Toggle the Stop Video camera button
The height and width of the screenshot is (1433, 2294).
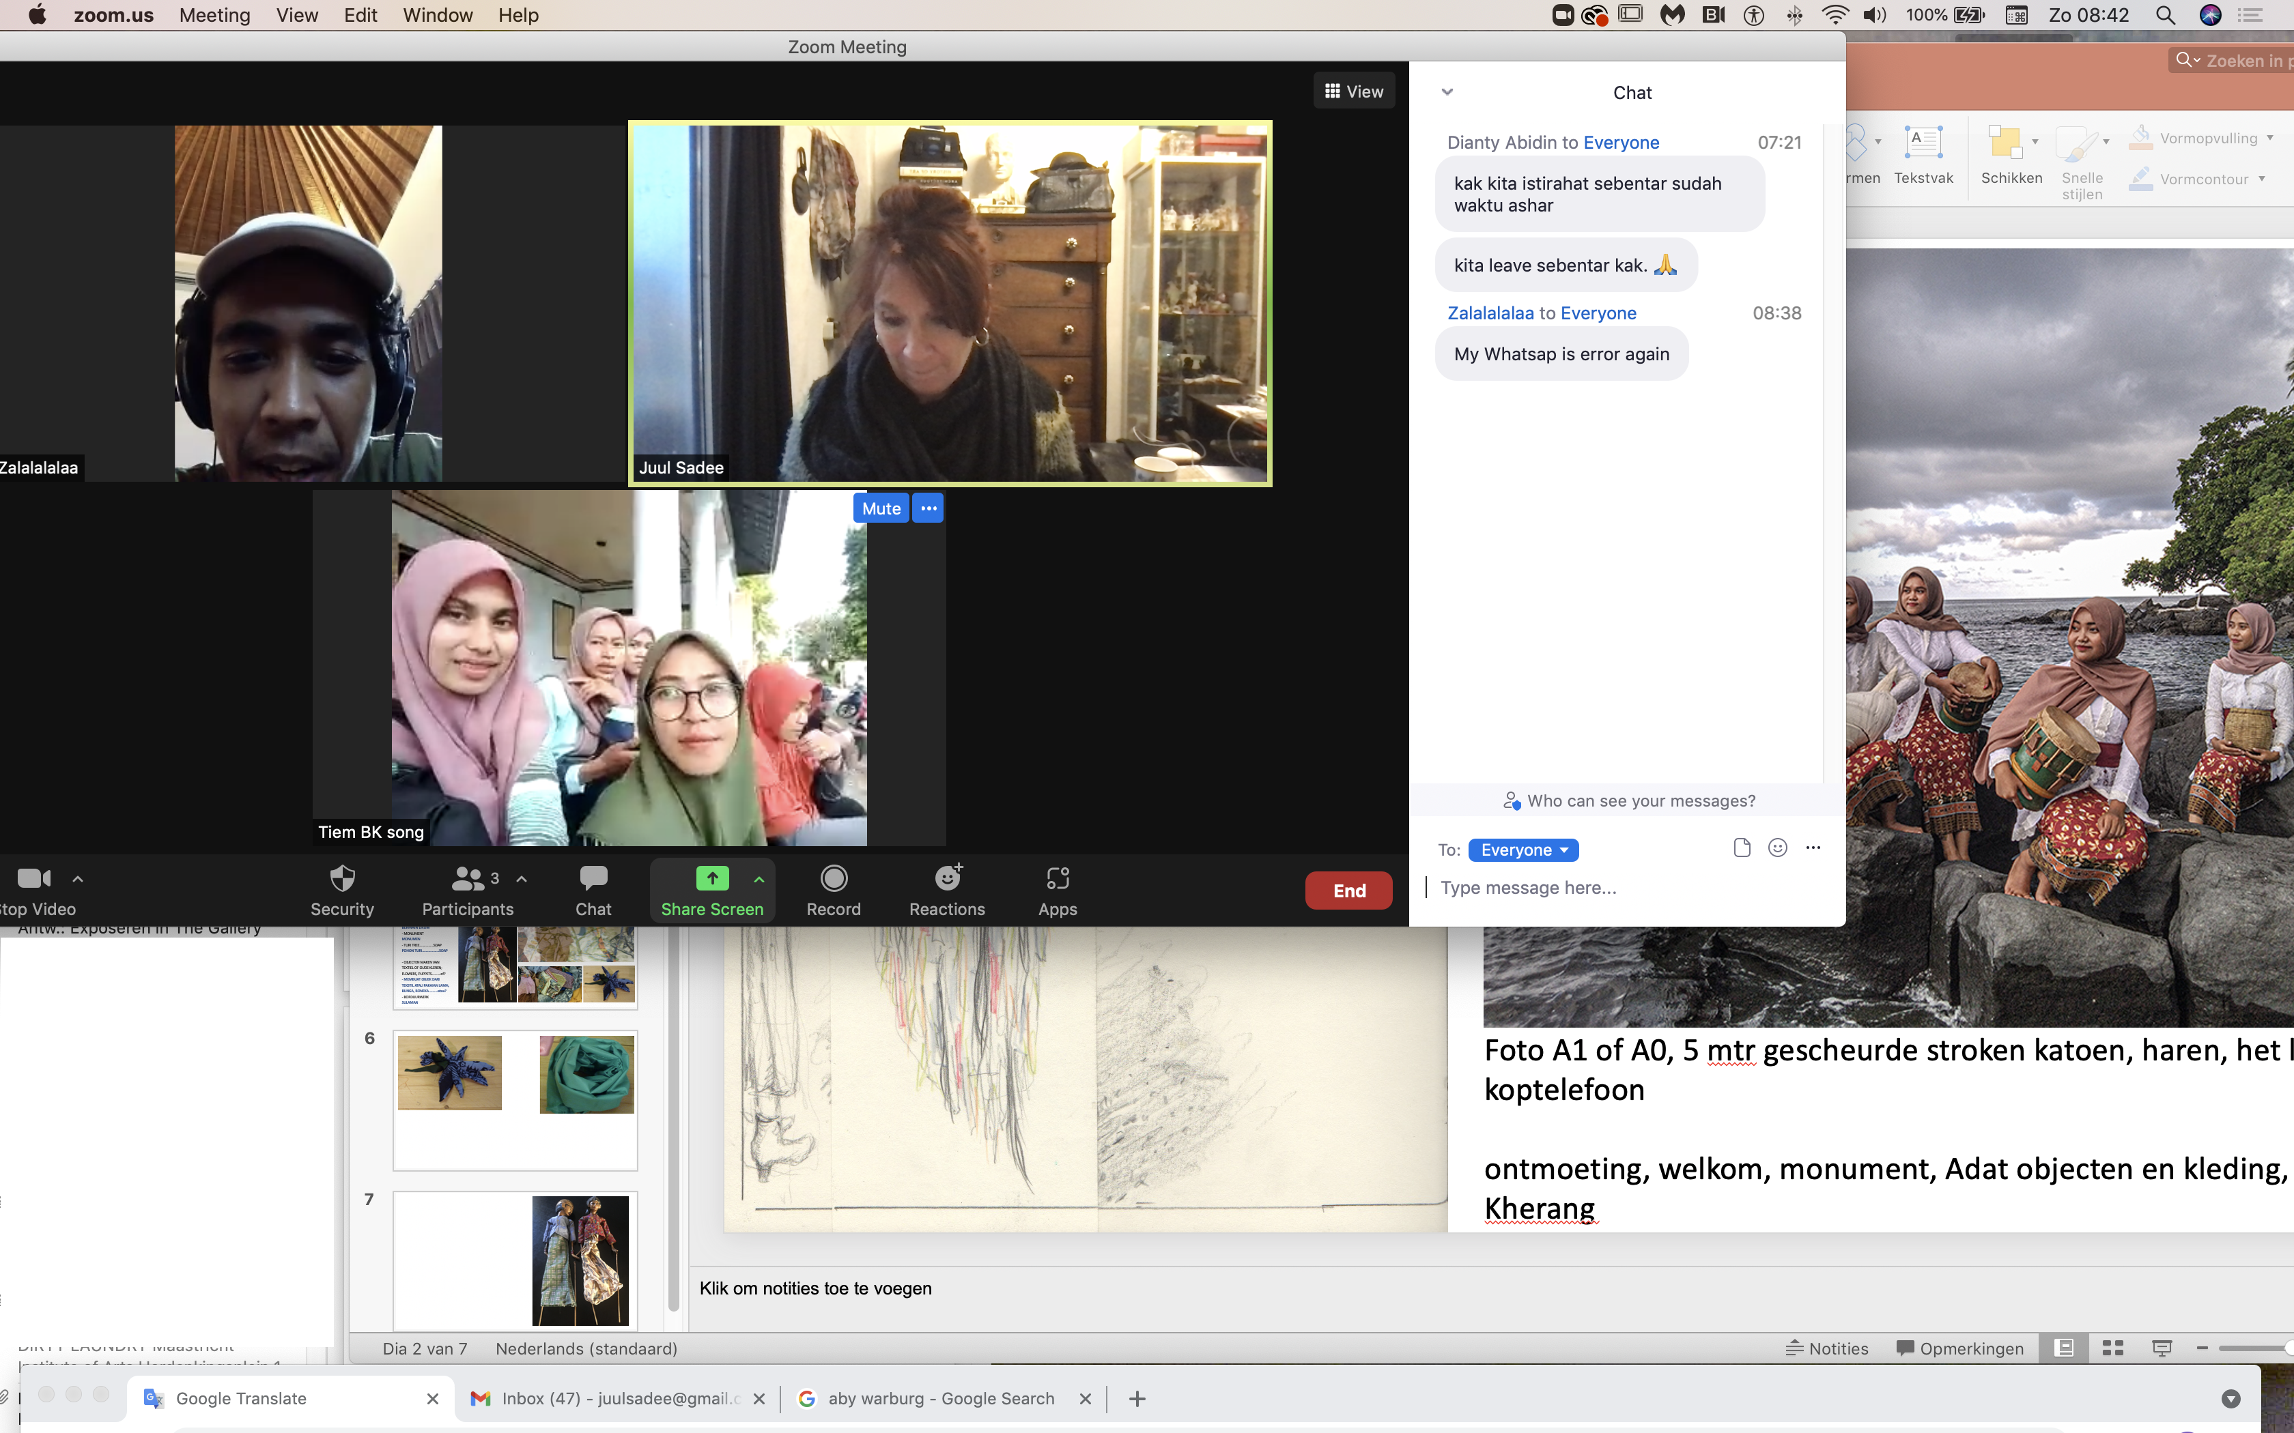pyautogui.click(x=34, y=880)
